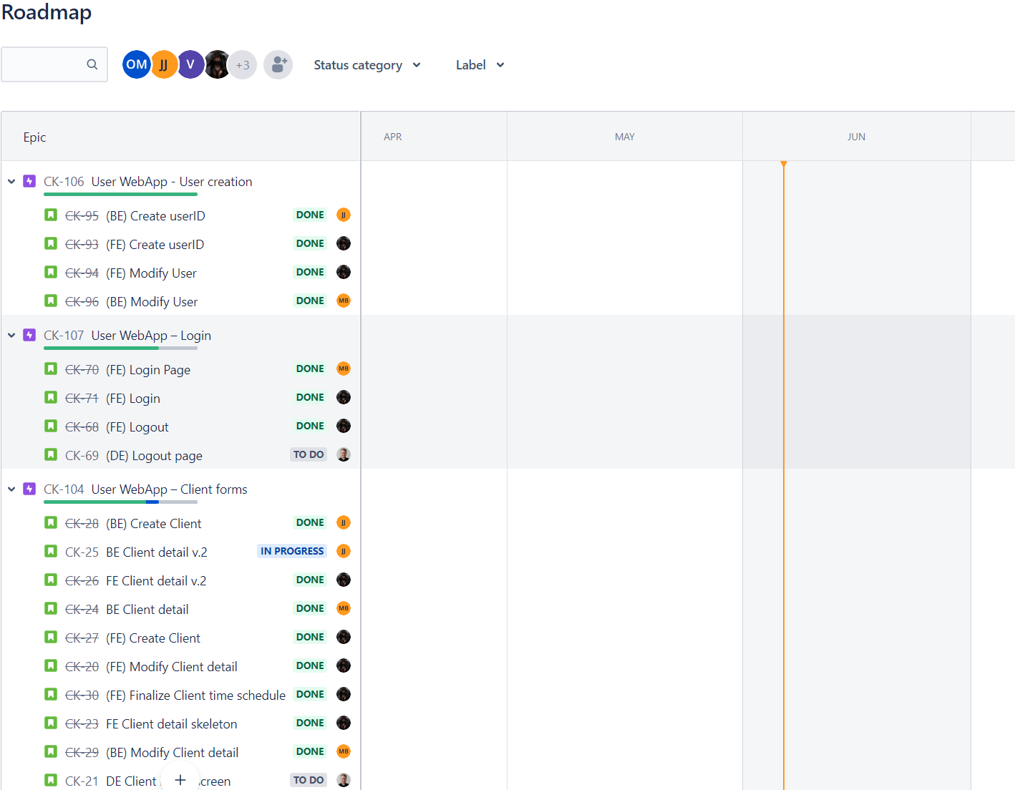The image size is (1015, 790).
Task: Click the story icon for CK-95
Action: (51, 215)
